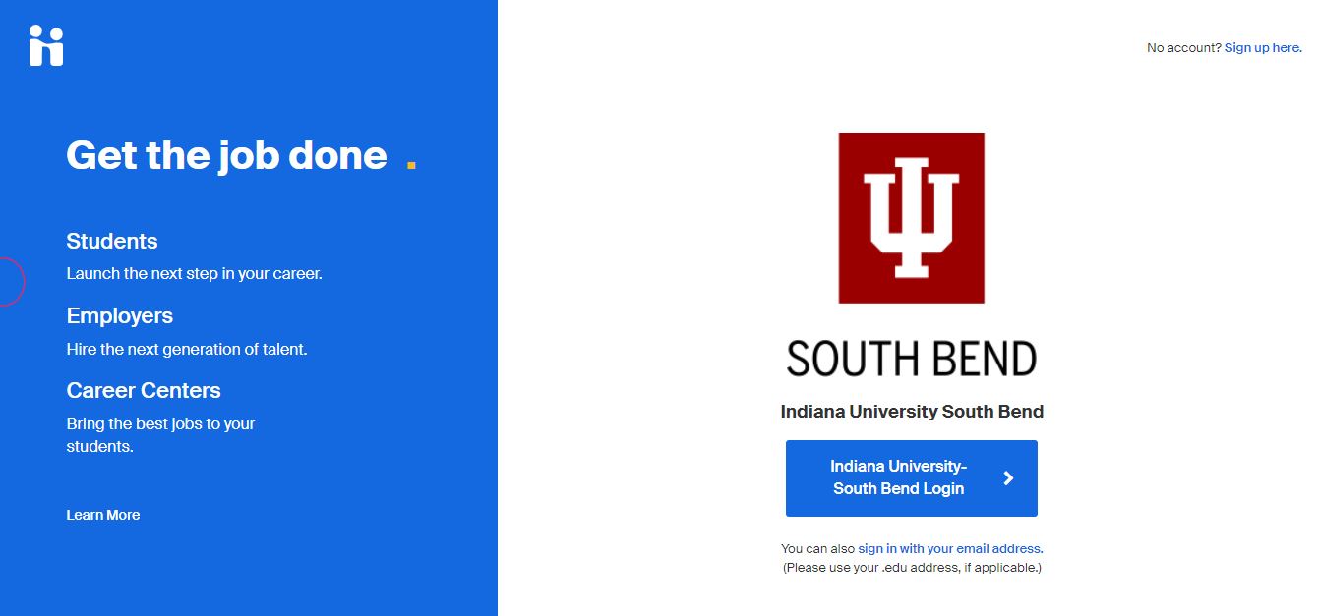This screenshot has height=616, width=1318.
Task: Select the Indiana University trident logo
Action: coord(910,217)
